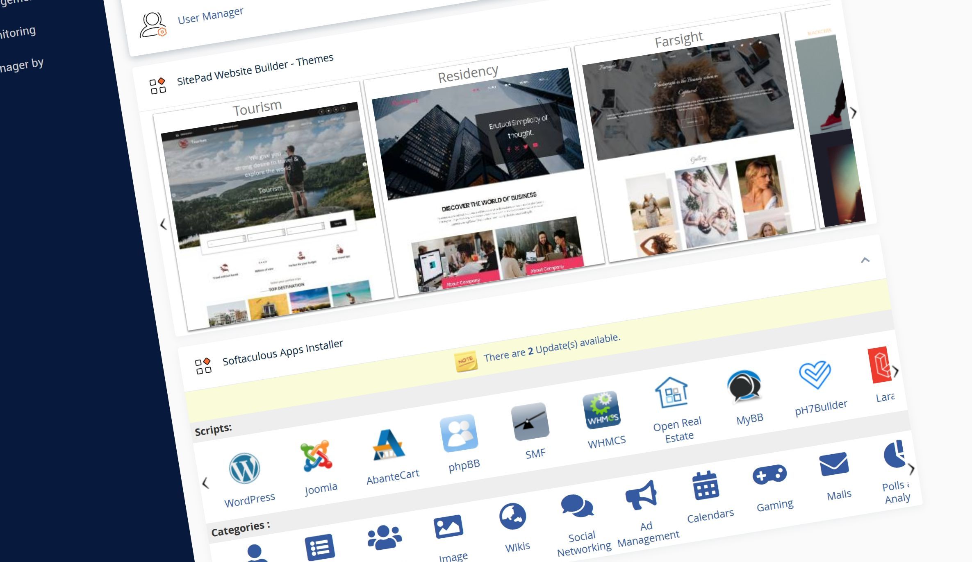Preview the Residency theme thumbnail

(x=484, y=180)
